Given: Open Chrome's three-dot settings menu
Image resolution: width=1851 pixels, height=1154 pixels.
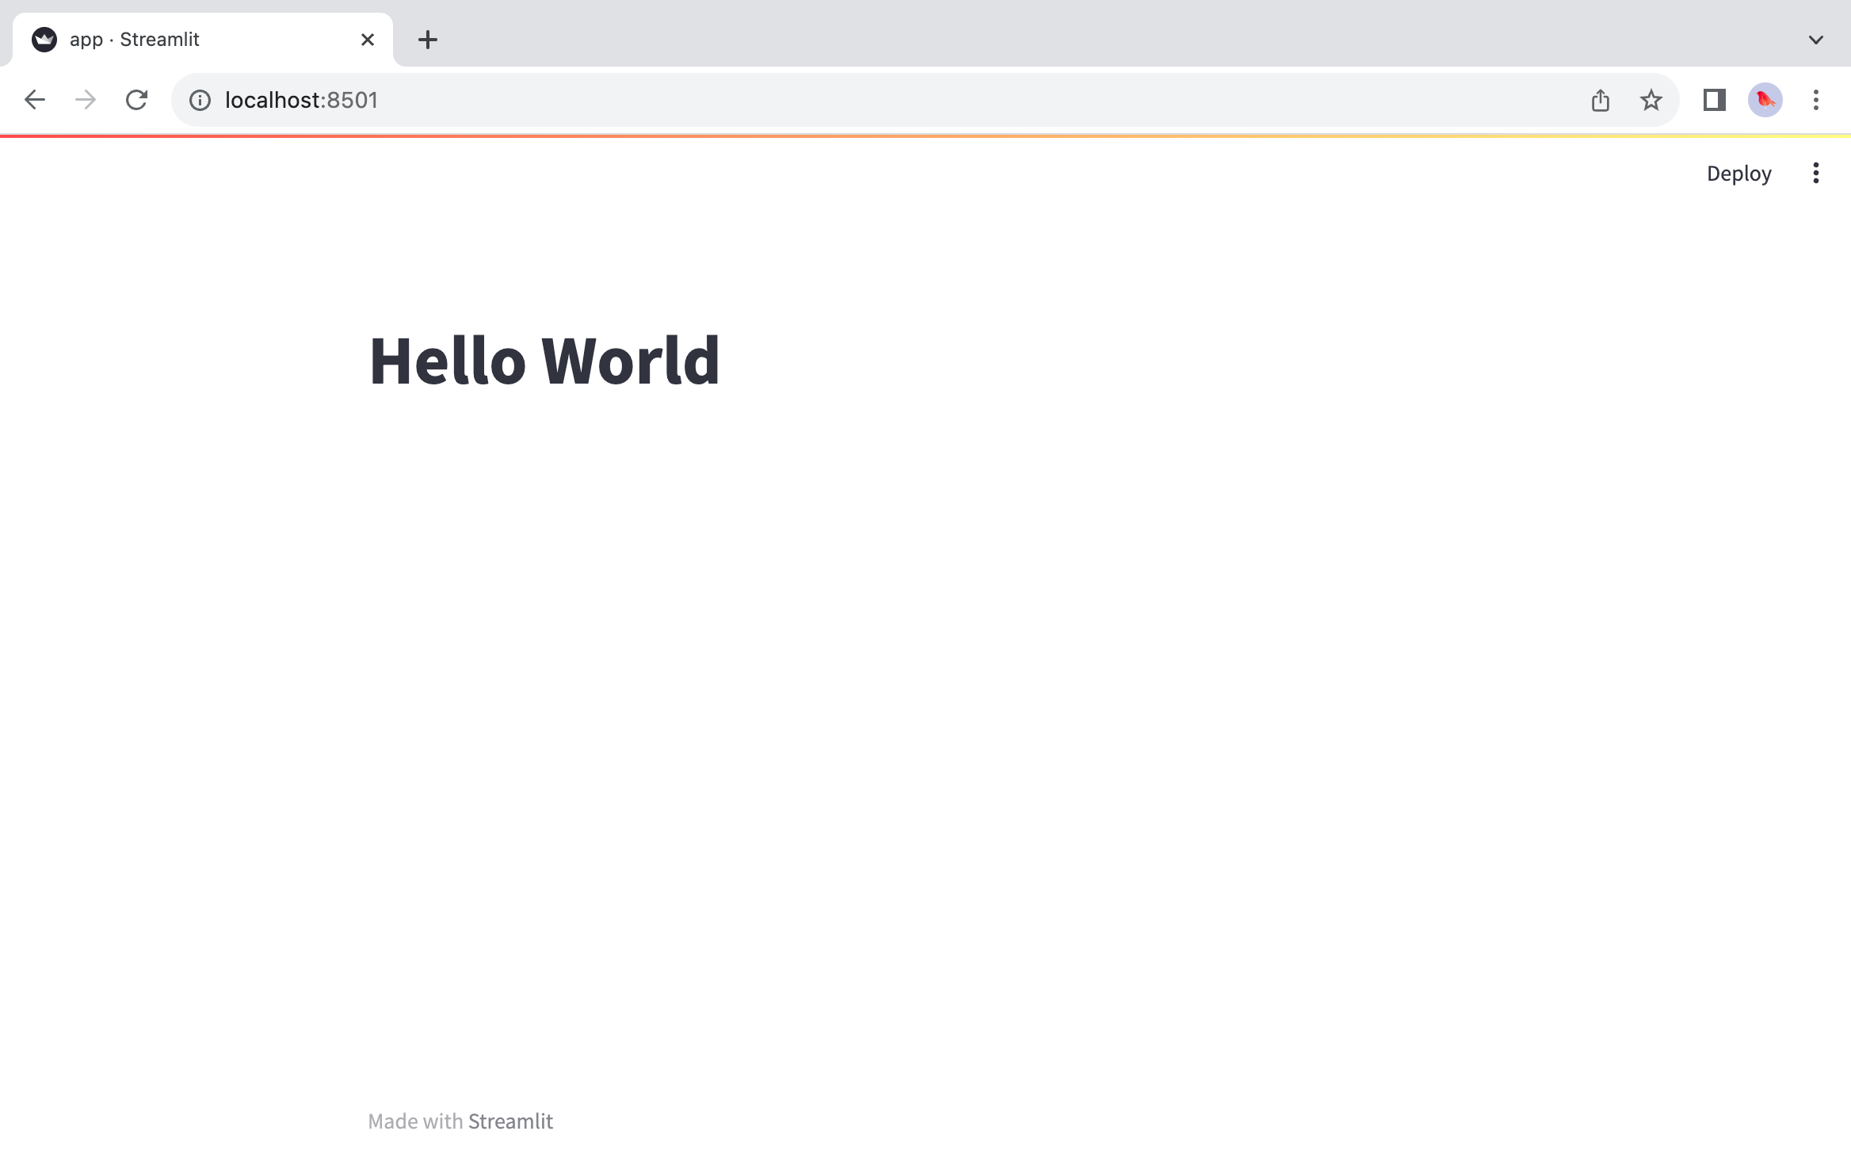Looking at the screenshot, I should click(1815, 100).
